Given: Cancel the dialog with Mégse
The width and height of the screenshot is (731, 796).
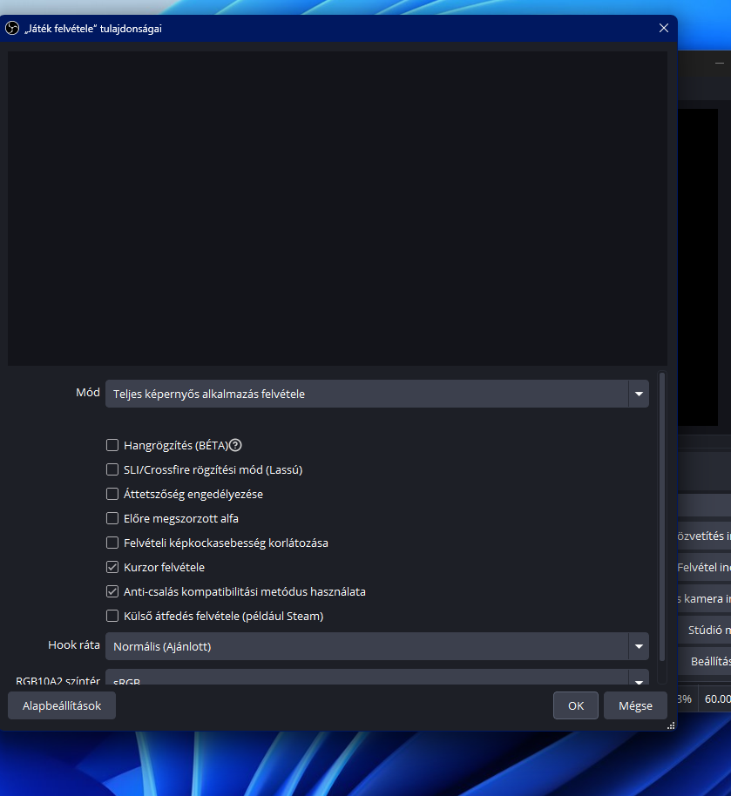Looking at the screenshot, I should [634, 705].
